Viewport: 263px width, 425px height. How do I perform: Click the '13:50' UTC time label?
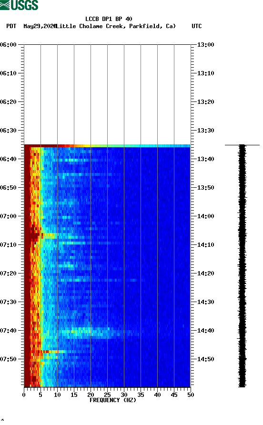[205, 188]
